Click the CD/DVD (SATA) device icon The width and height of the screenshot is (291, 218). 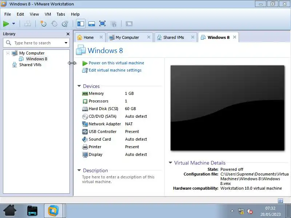coord(85,116)
